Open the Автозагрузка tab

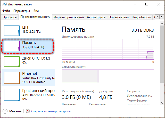click(96, 17)
